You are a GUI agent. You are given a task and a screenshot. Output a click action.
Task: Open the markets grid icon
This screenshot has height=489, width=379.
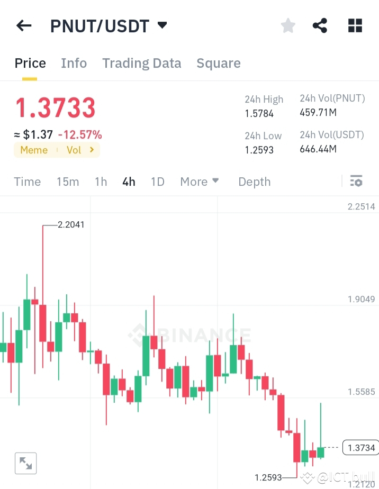[354, 25]
